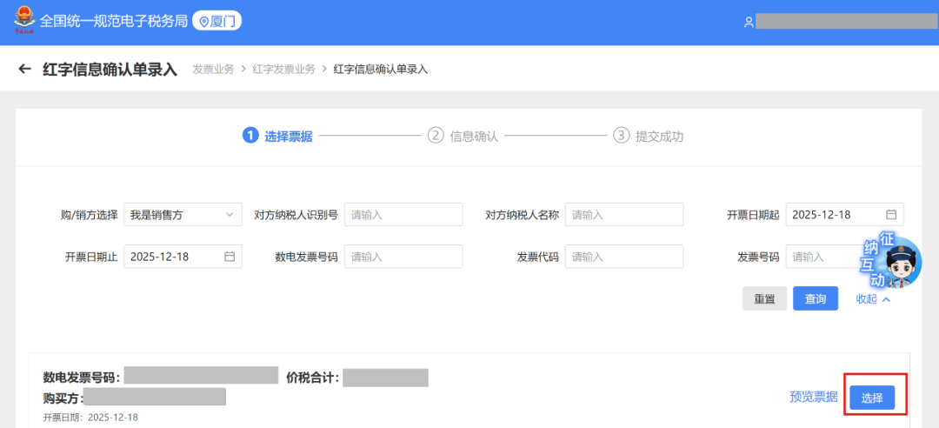Go to 发票业务 breadcrumb
This screenshot has width=939, height=428.
point(213,70)
